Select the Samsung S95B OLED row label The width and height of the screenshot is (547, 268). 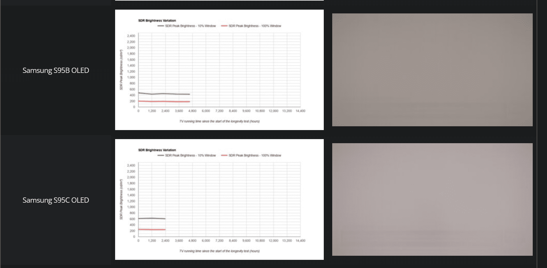click(56, 70)
